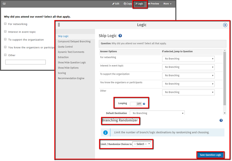Check the Interest in event topic checkbox

pyautogui.click(x=5, y=32)
